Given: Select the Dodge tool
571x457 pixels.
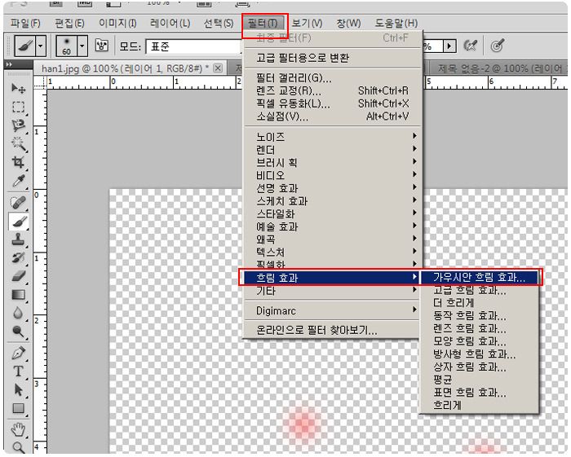Looking at the screenshot, I should pyautogui.click(x=18, y=332).
